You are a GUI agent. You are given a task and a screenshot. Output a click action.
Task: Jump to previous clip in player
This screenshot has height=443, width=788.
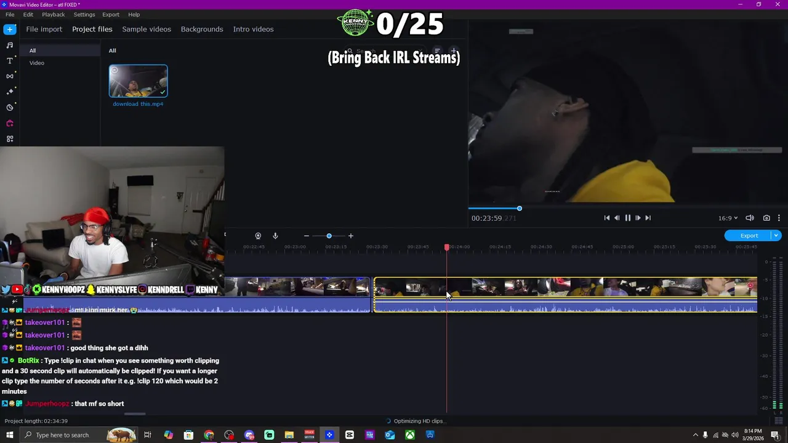coord(606,218)
